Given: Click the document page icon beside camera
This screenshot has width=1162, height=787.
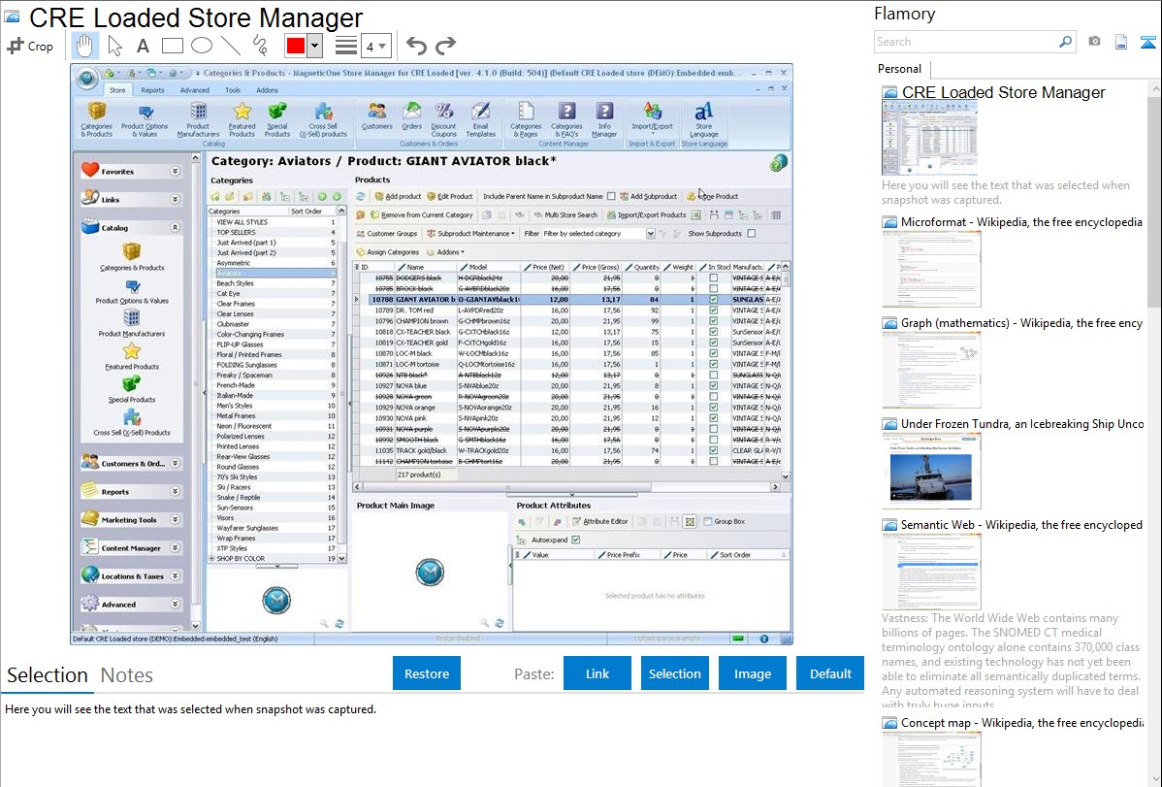Looking at the screenshot, I should point(1121,42).
